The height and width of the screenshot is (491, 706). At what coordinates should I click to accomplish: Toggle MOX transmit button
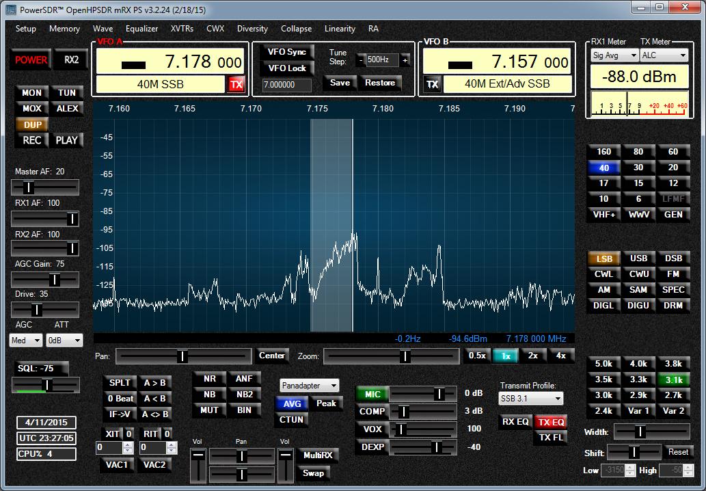(x=31, y=109)
